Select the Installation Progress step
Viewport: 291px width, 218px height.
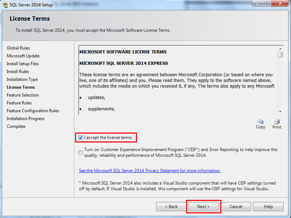(x=25, y=118)
